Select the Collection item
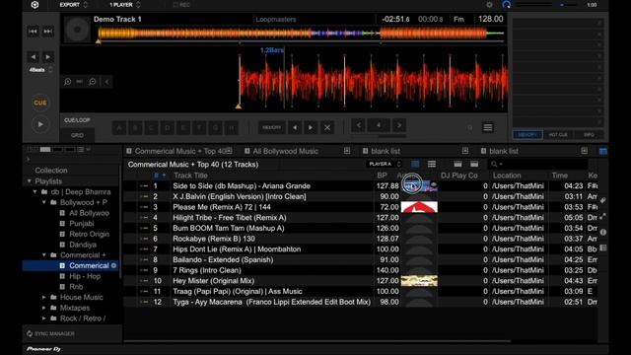 pos(51,171)
